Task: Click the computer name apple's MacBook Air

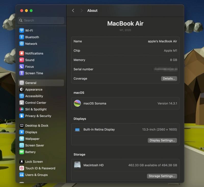Action: pyautogui.click(x=162, y=41)
